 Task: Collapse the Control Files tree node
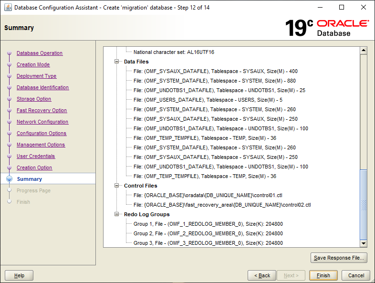(117, 186)
